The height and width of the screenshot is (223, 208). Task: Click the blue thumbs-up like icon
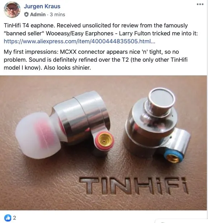(8, 218)
